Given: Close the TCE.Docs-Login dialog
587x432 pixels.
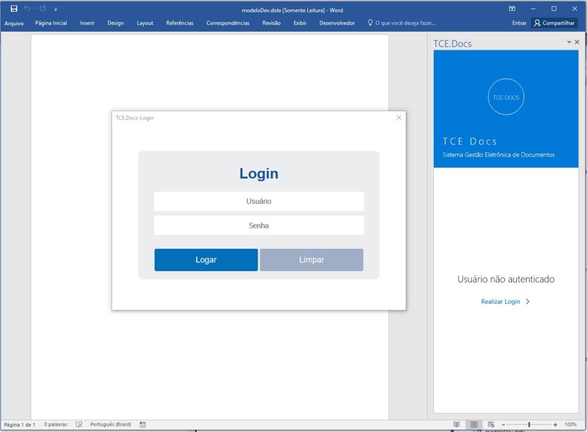Looking at the screenshot, I should point(399,117).
